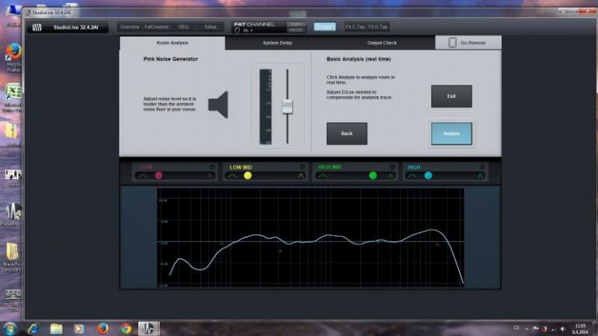
Task: Open Google Chrome from the taskbar
Action: [x=126, y=328]
